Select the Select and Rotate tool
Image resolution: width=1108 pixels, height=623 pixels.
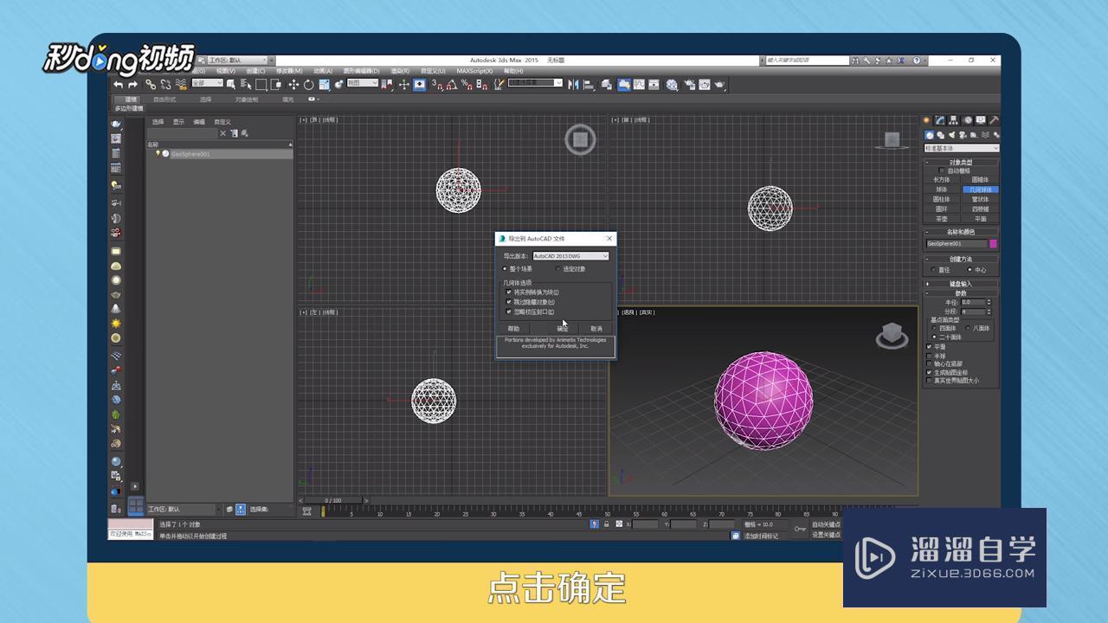[309, 84]
